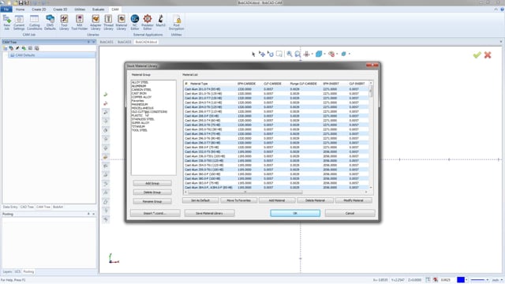Click the material list vertical scrollbar

tap(371, 91)
